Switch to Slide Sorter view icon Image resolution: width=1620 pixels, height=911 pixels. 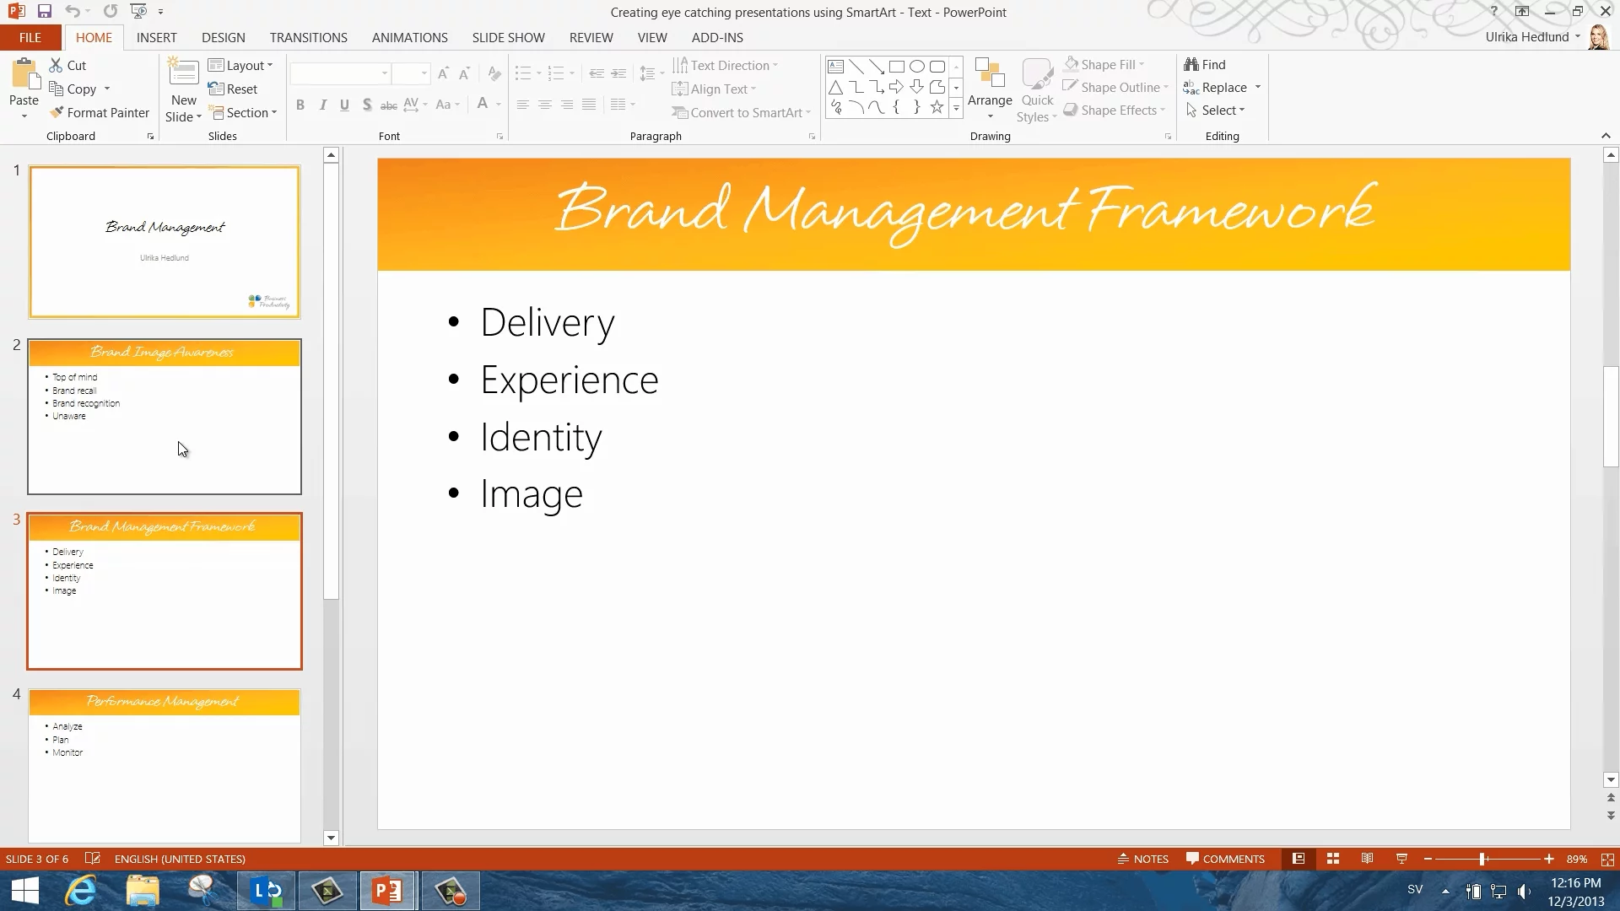(1333, 859)
